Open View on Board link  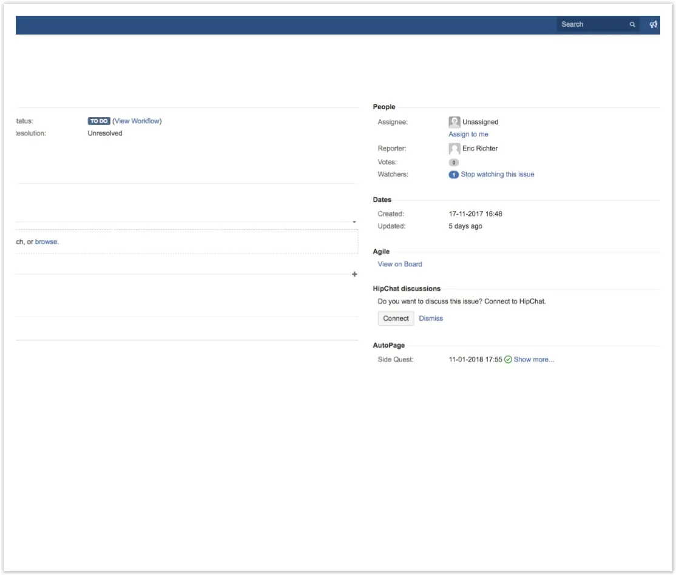399,264
